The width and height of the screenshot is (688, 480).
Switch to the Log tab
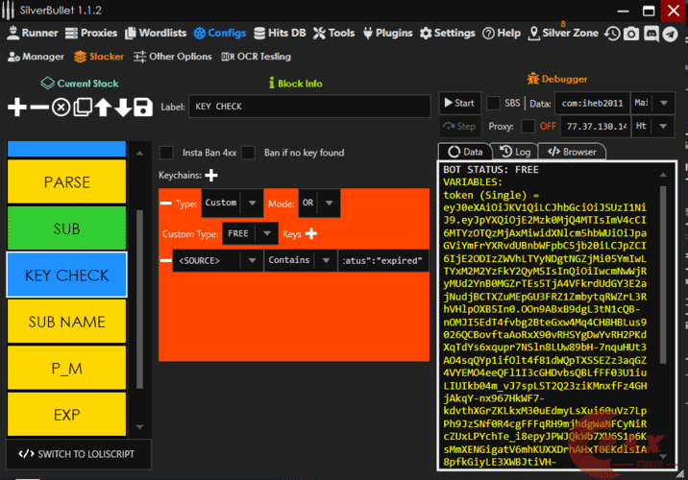513,152
